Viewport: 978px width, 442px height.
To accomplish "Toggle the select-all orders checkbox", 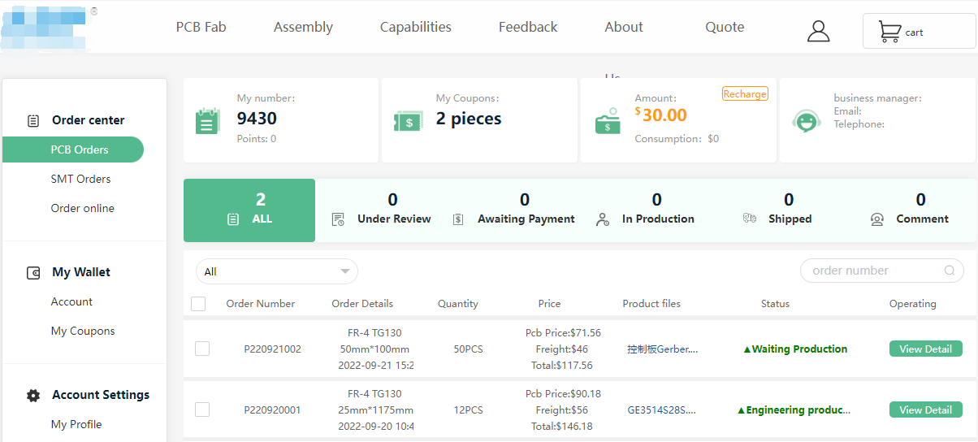I will click(198, 304).
